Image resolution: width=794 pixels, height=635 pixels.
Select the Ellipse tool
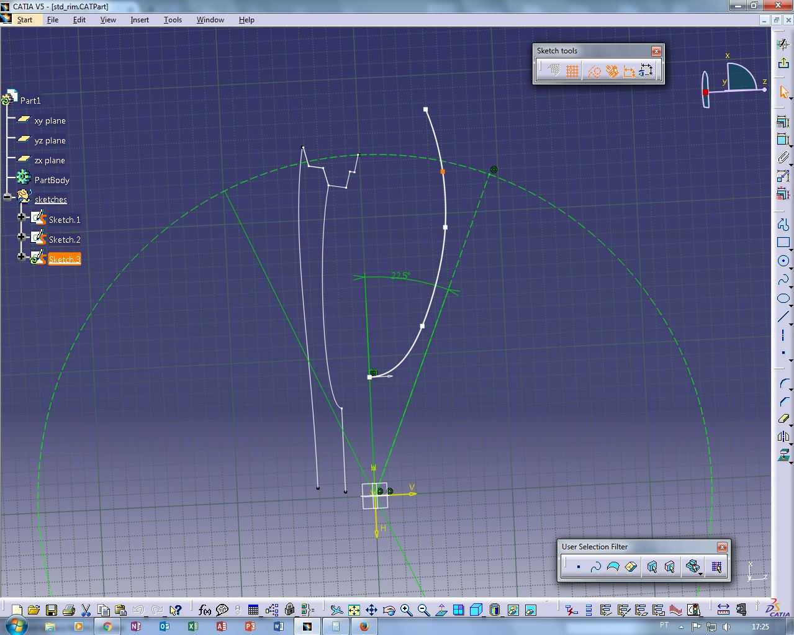(x=783, y=299)
